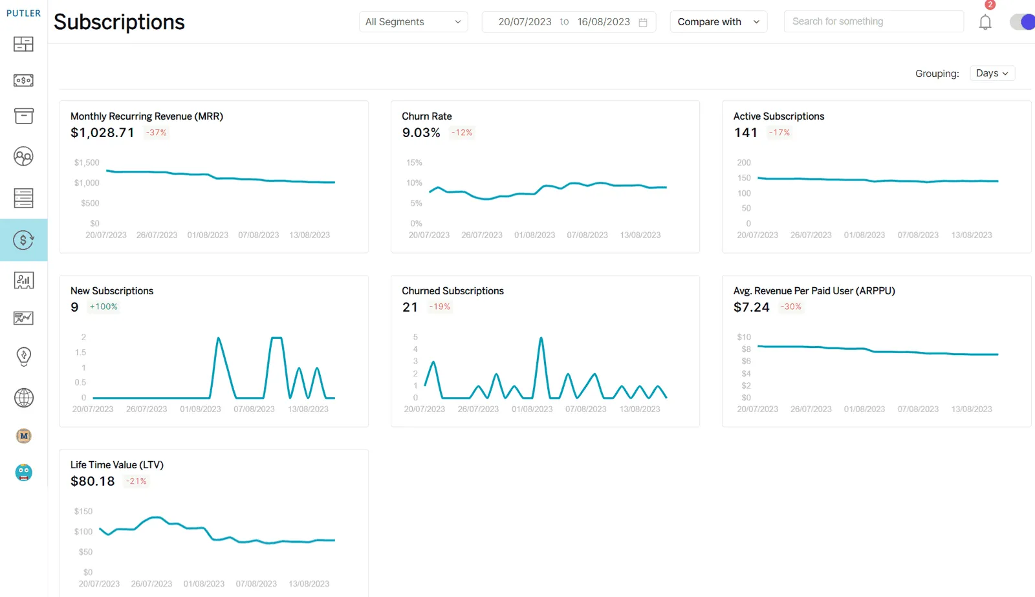Open the Transactions list icon in sidebar

click(x=23, y=198)
